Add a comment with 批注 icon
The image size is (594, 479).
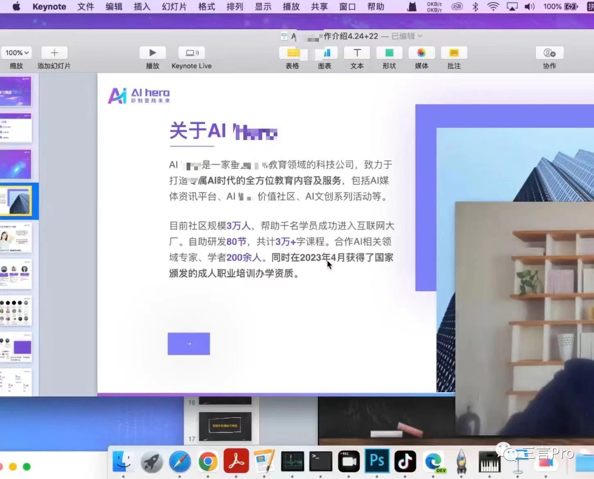point(454,53)
